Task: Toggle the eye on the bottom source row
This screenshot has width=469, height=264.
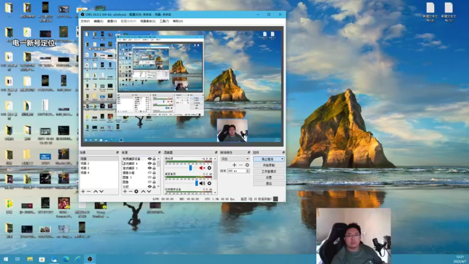Action: pos(149,187)
